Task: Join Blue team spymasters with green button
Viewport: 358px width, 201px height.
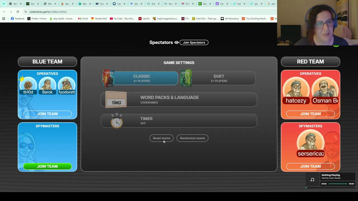Action: tap(47, 166)
